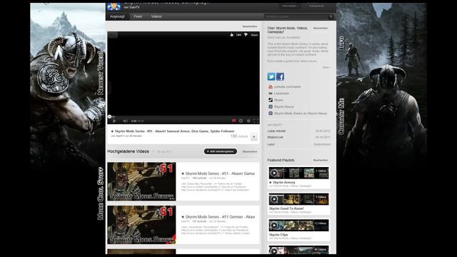
Task: Click the Videoansicht button in channel header
Action: coord(316,6)
